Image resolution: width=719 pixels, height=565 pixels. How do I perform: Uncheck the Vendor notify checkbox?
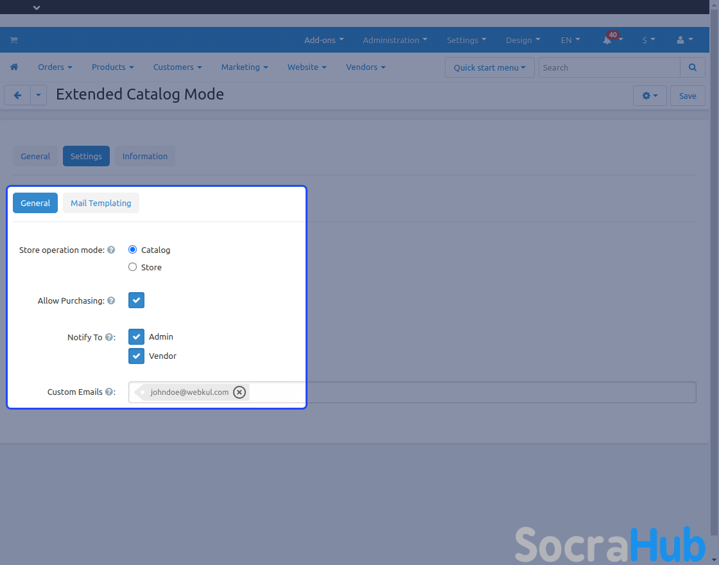(136, 356)
